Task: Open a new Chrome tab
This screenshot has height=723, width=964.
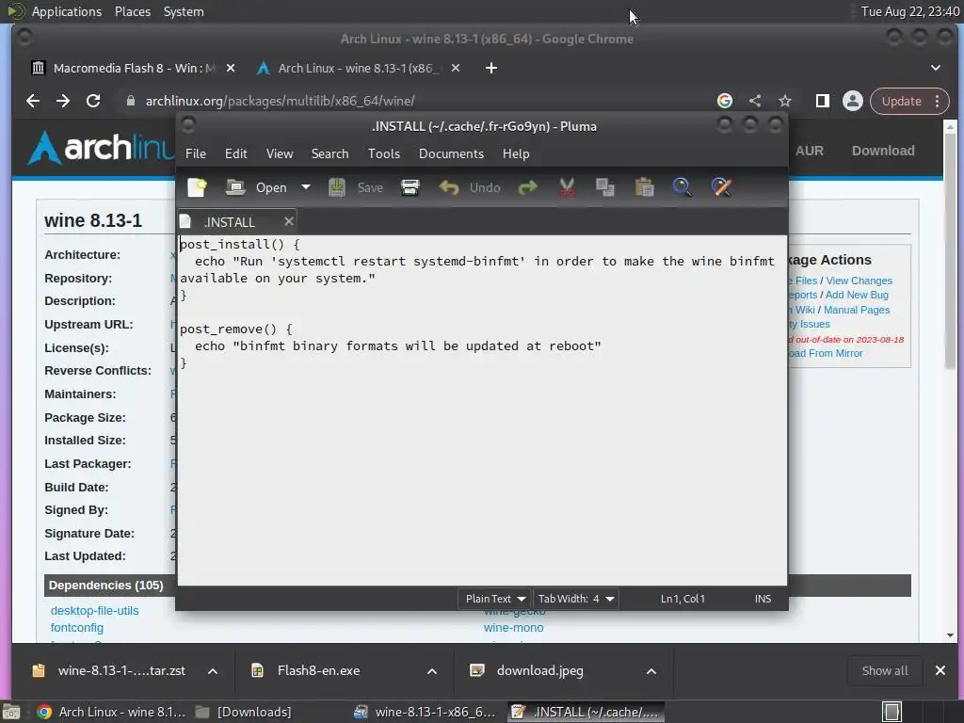Action: (x=490, y=68)
